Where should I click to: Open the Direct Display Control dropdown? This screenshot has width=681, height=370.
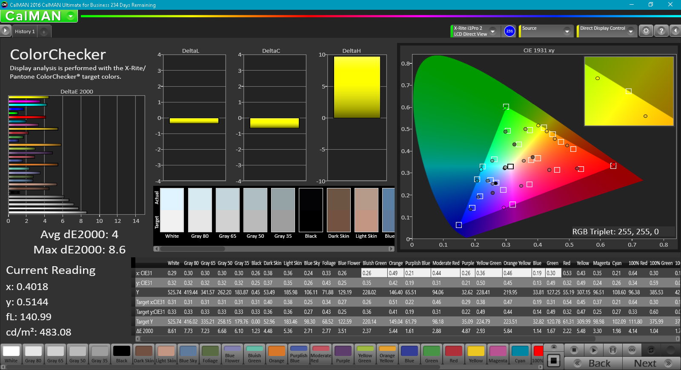click(x=631, y=31)
